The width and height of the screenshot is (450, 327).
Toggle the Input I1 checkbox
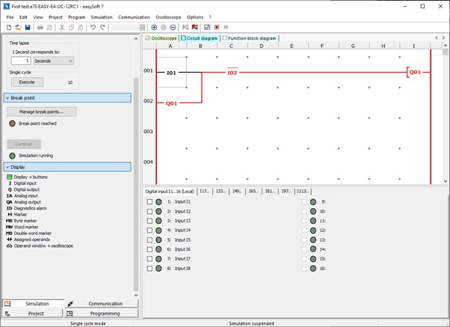[x=150, y=202]
